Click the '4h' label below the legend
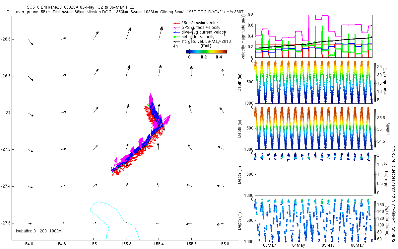Viewport: 398px width, 249px height. [x=175, y=46]
